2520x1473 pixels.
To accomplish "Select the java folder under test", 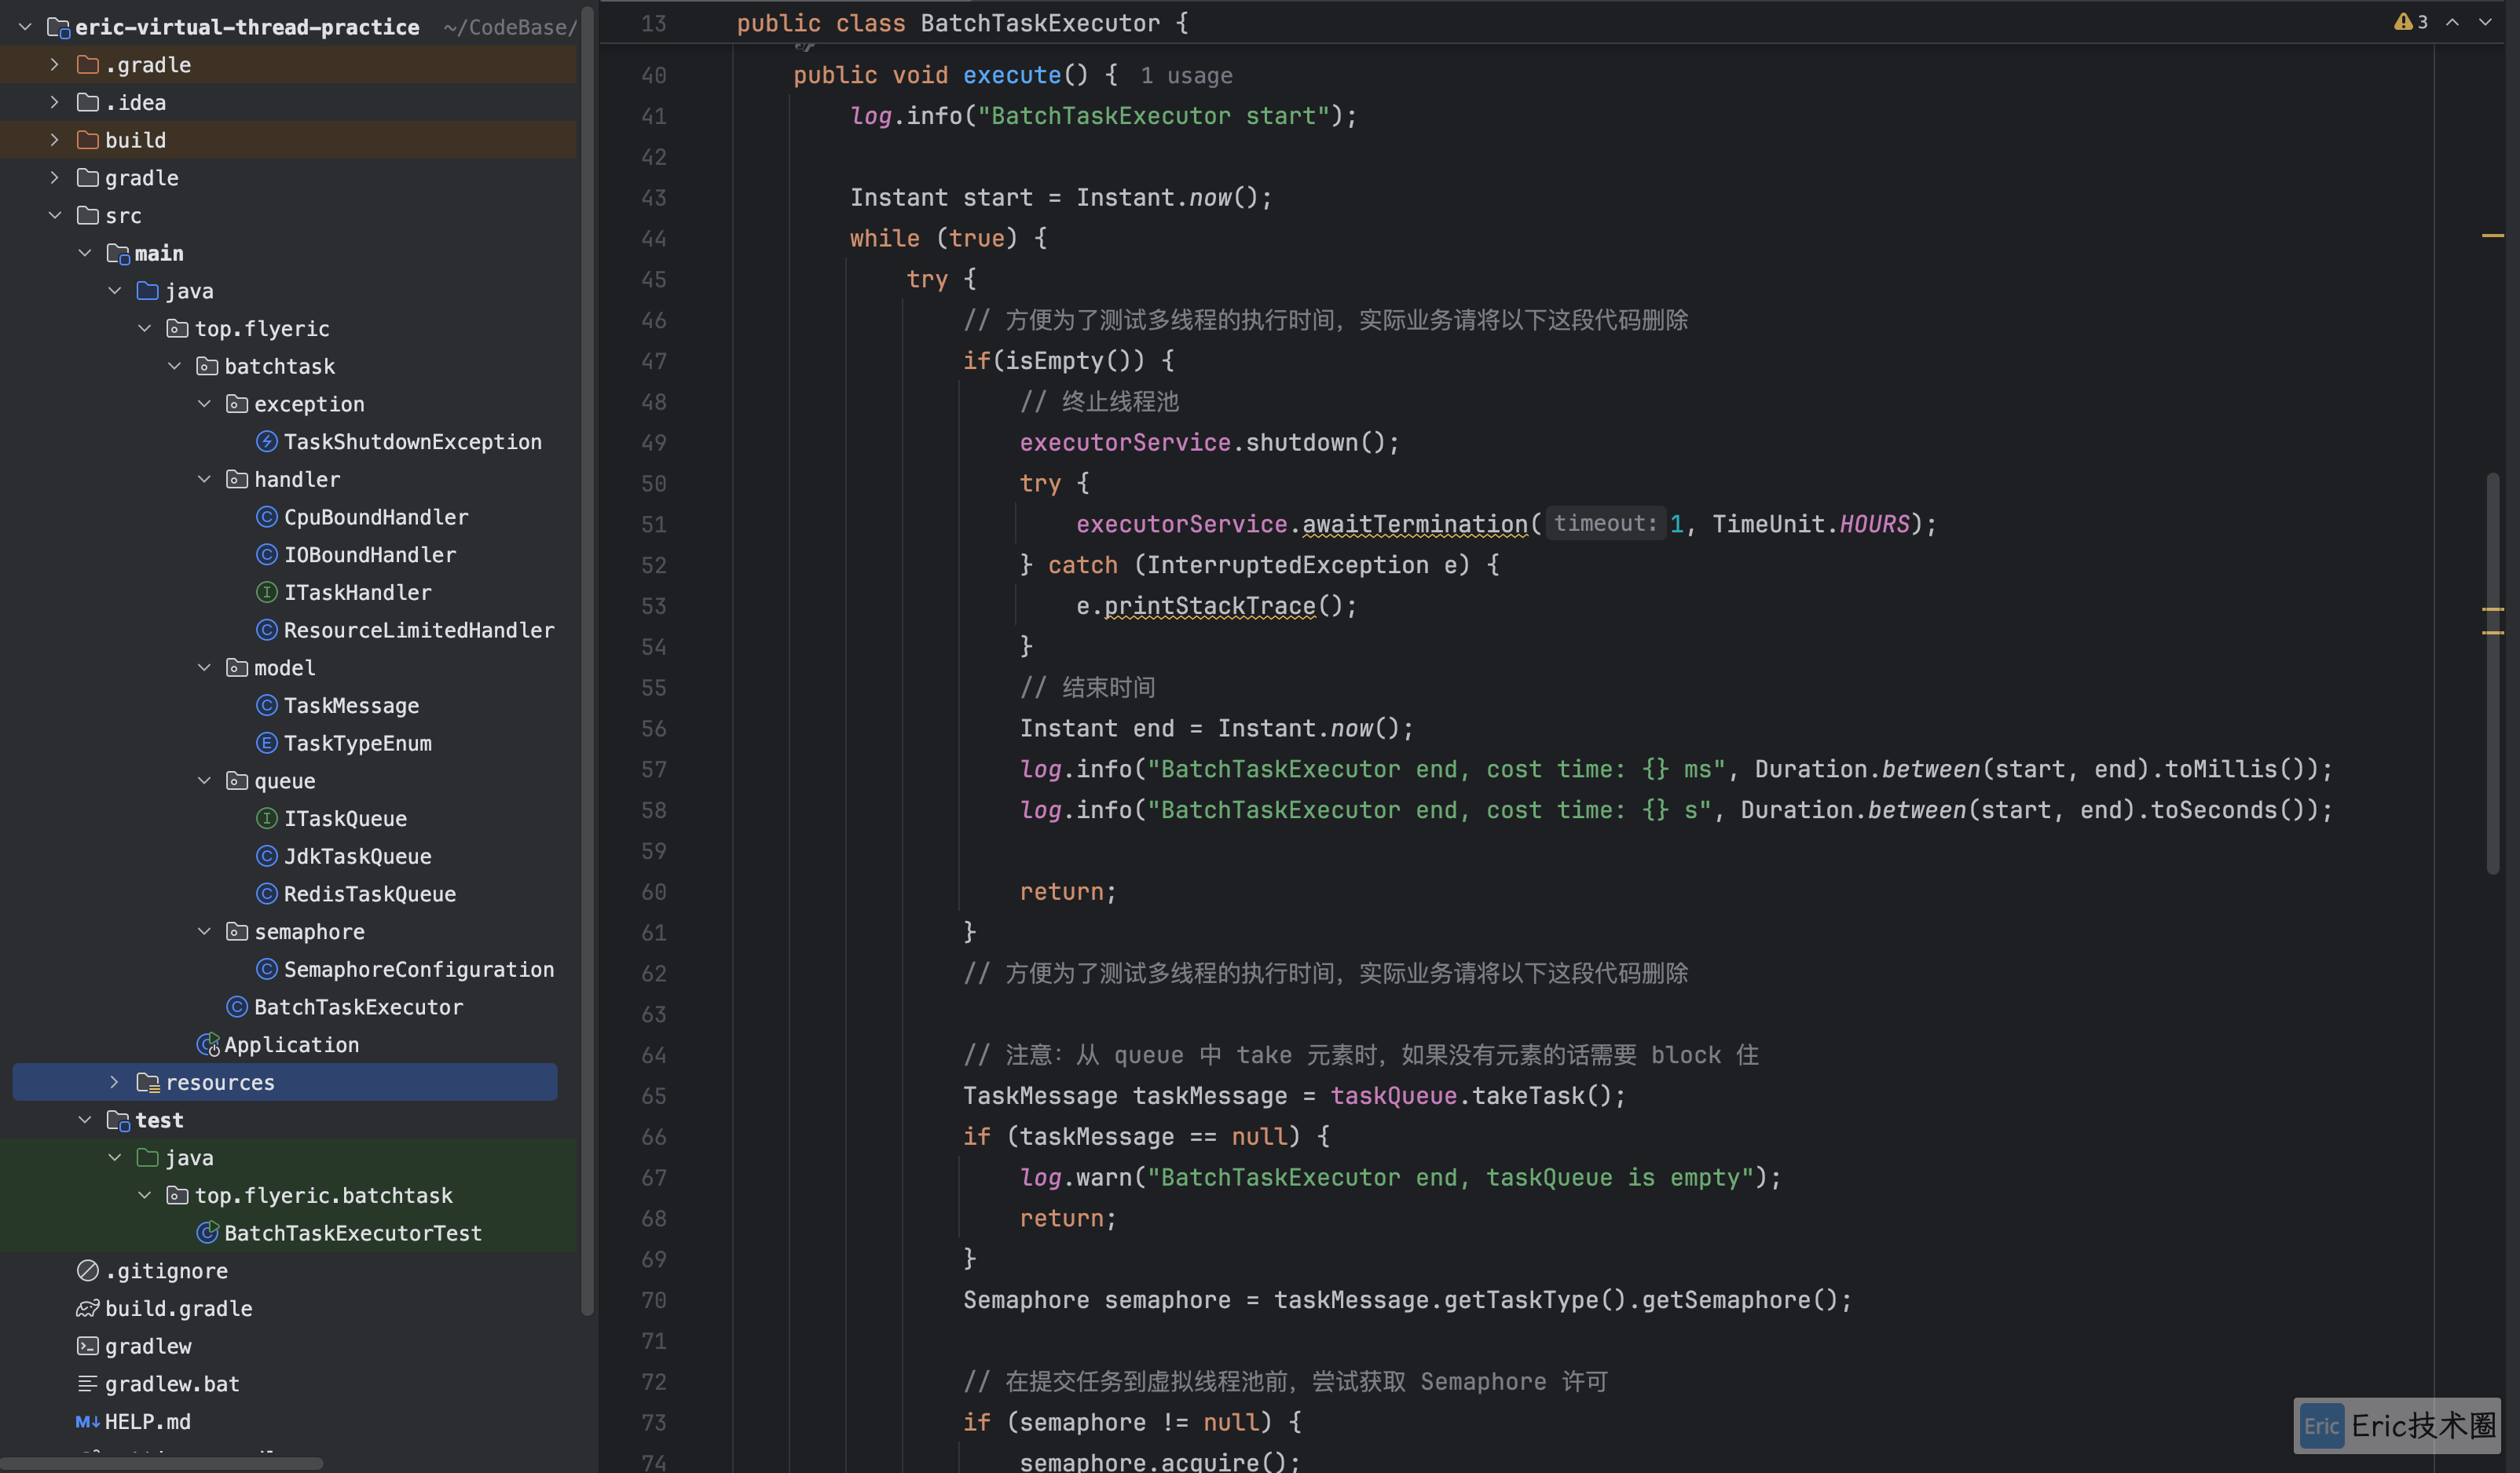I will [x=189, y=1158].
